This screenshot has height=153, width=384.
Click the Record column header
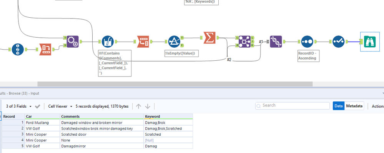(x=13, y=116)
